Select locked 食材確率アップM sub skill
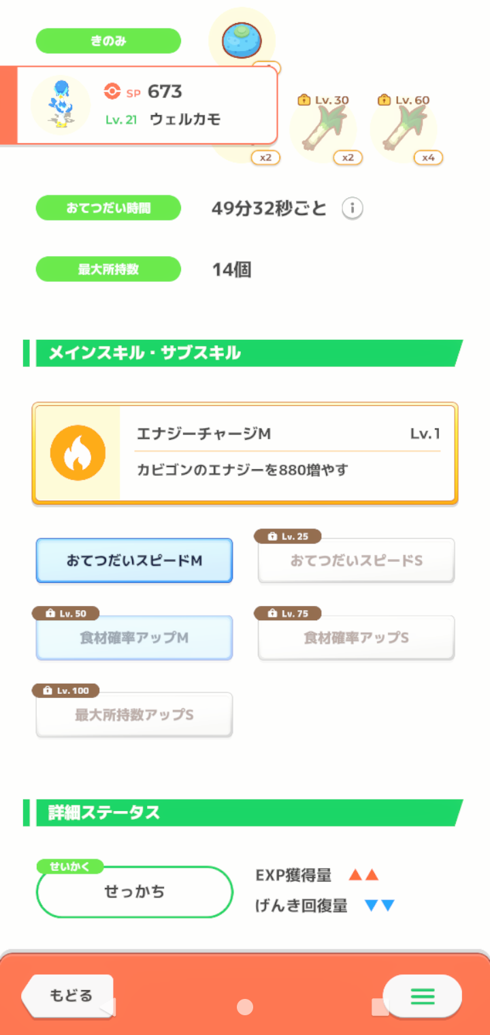 (134, 638)
